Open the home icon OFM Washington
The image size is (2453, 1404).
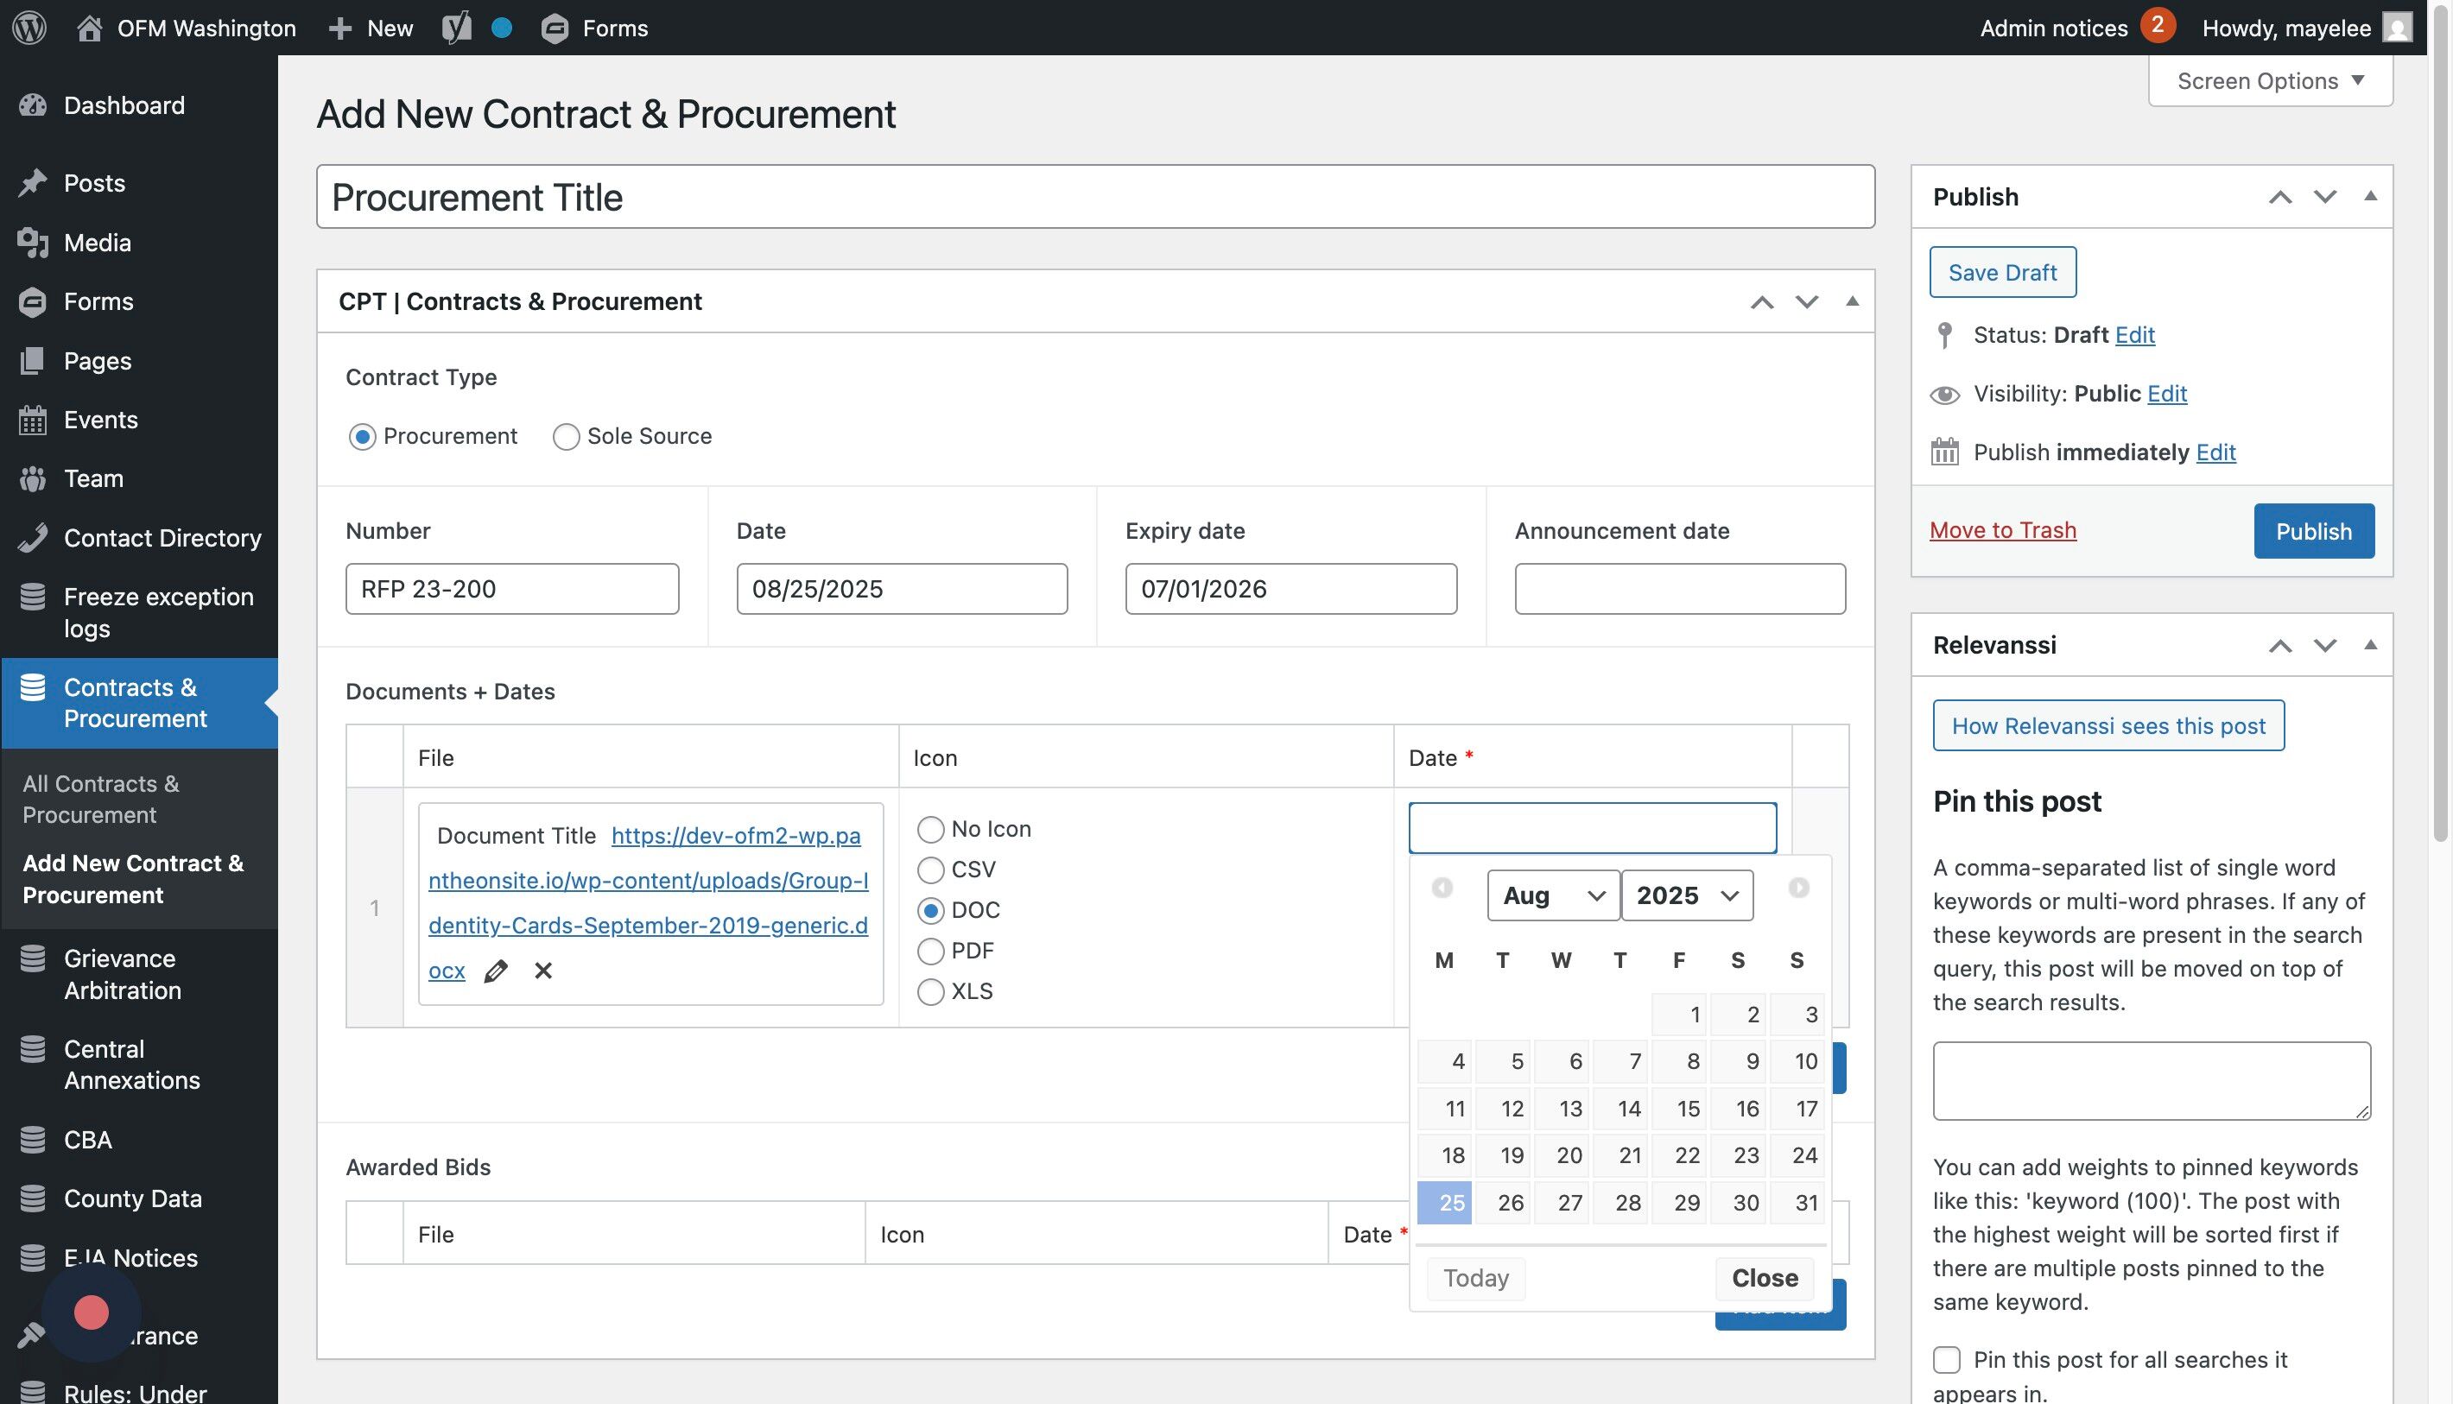pos(89,27)
